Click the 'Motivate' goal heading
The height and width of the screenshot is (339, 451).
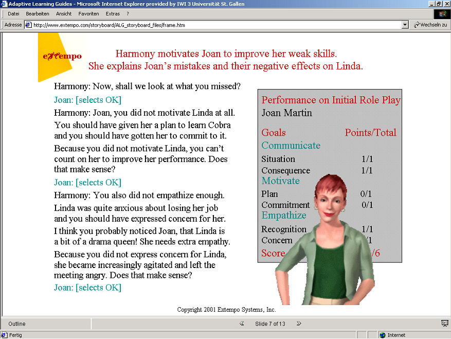click(x=281, y=181)
